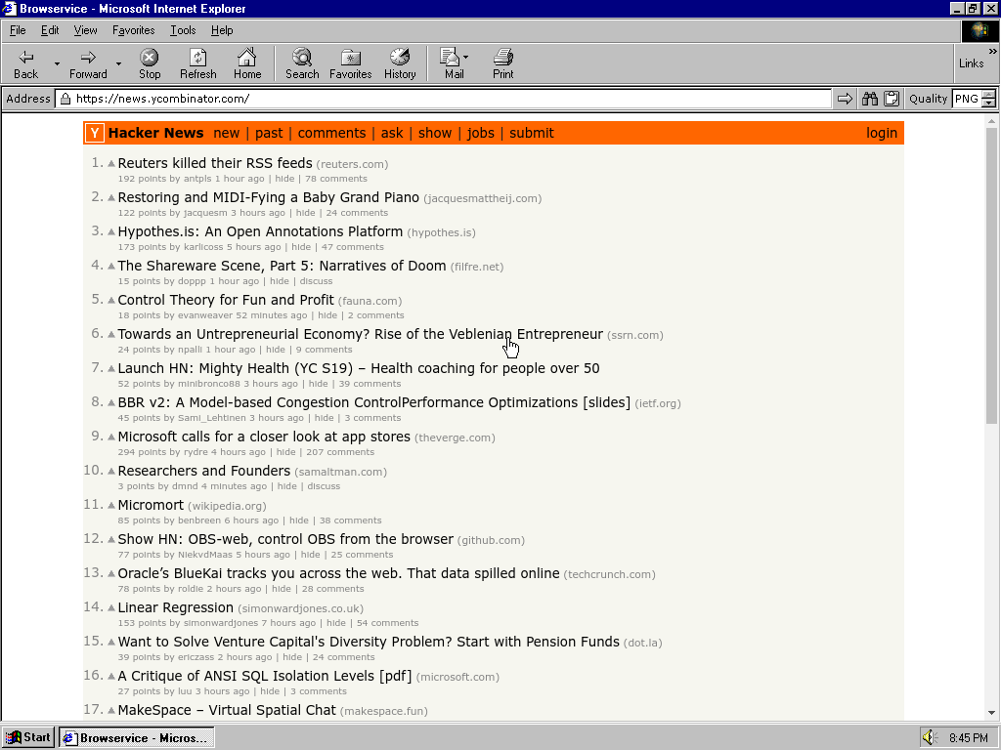
Task: Open 'Microsoft calls for a closer look' story
Action: pyautogui.click(x=264, y=437)
